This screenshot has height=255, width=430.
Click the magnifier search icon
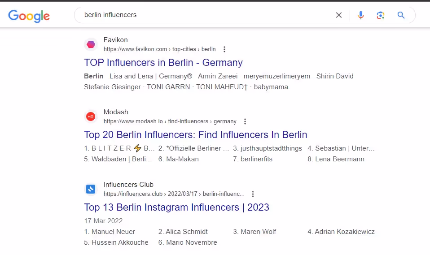tap(401, 15)
